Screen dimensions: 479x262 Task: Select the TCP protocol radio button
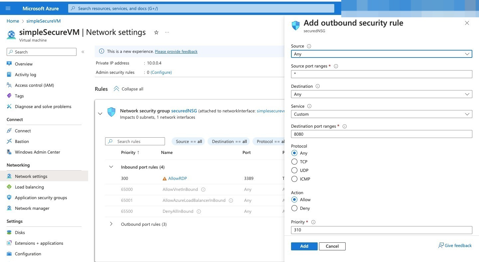pyautogui.click(x=294, y=162)
